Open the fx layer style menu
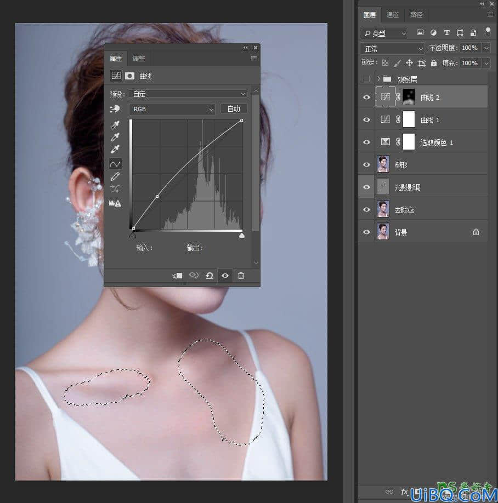The width and height of the screenshot is (498, 503). (x=404, y=491)
